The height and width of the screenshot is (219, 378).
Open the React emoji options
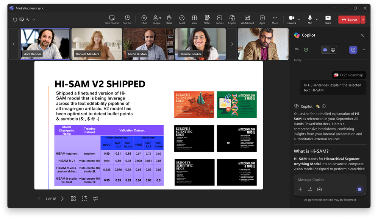coord(182,20)
